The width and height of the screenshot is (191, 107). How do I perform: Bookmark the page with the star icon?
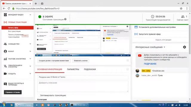[x=181, y=9]
